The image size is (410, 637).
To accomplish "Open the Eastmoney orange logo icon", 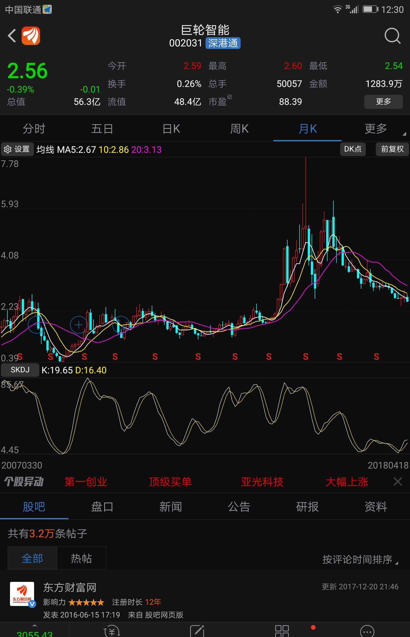I will tap(31, 36).
